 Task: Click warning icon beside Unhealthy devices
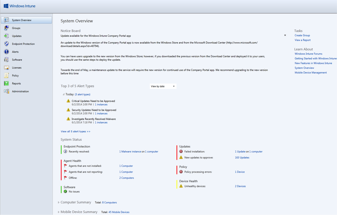(181, 186)
